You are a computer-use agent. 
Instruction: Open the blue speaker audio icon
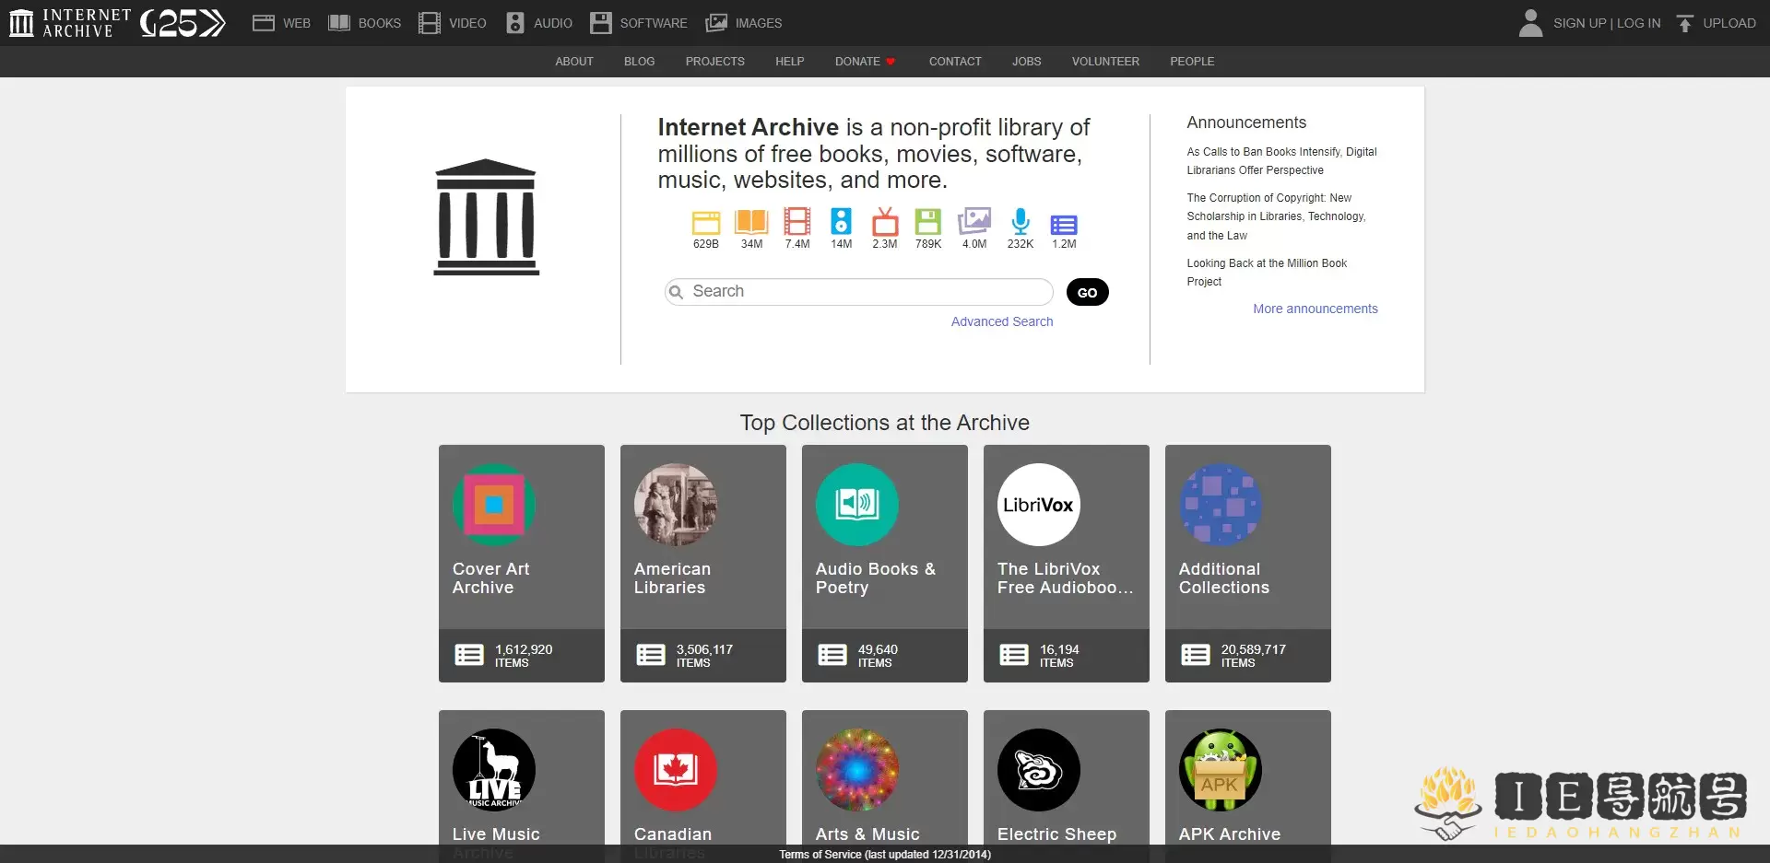click(x=841, y=222)
